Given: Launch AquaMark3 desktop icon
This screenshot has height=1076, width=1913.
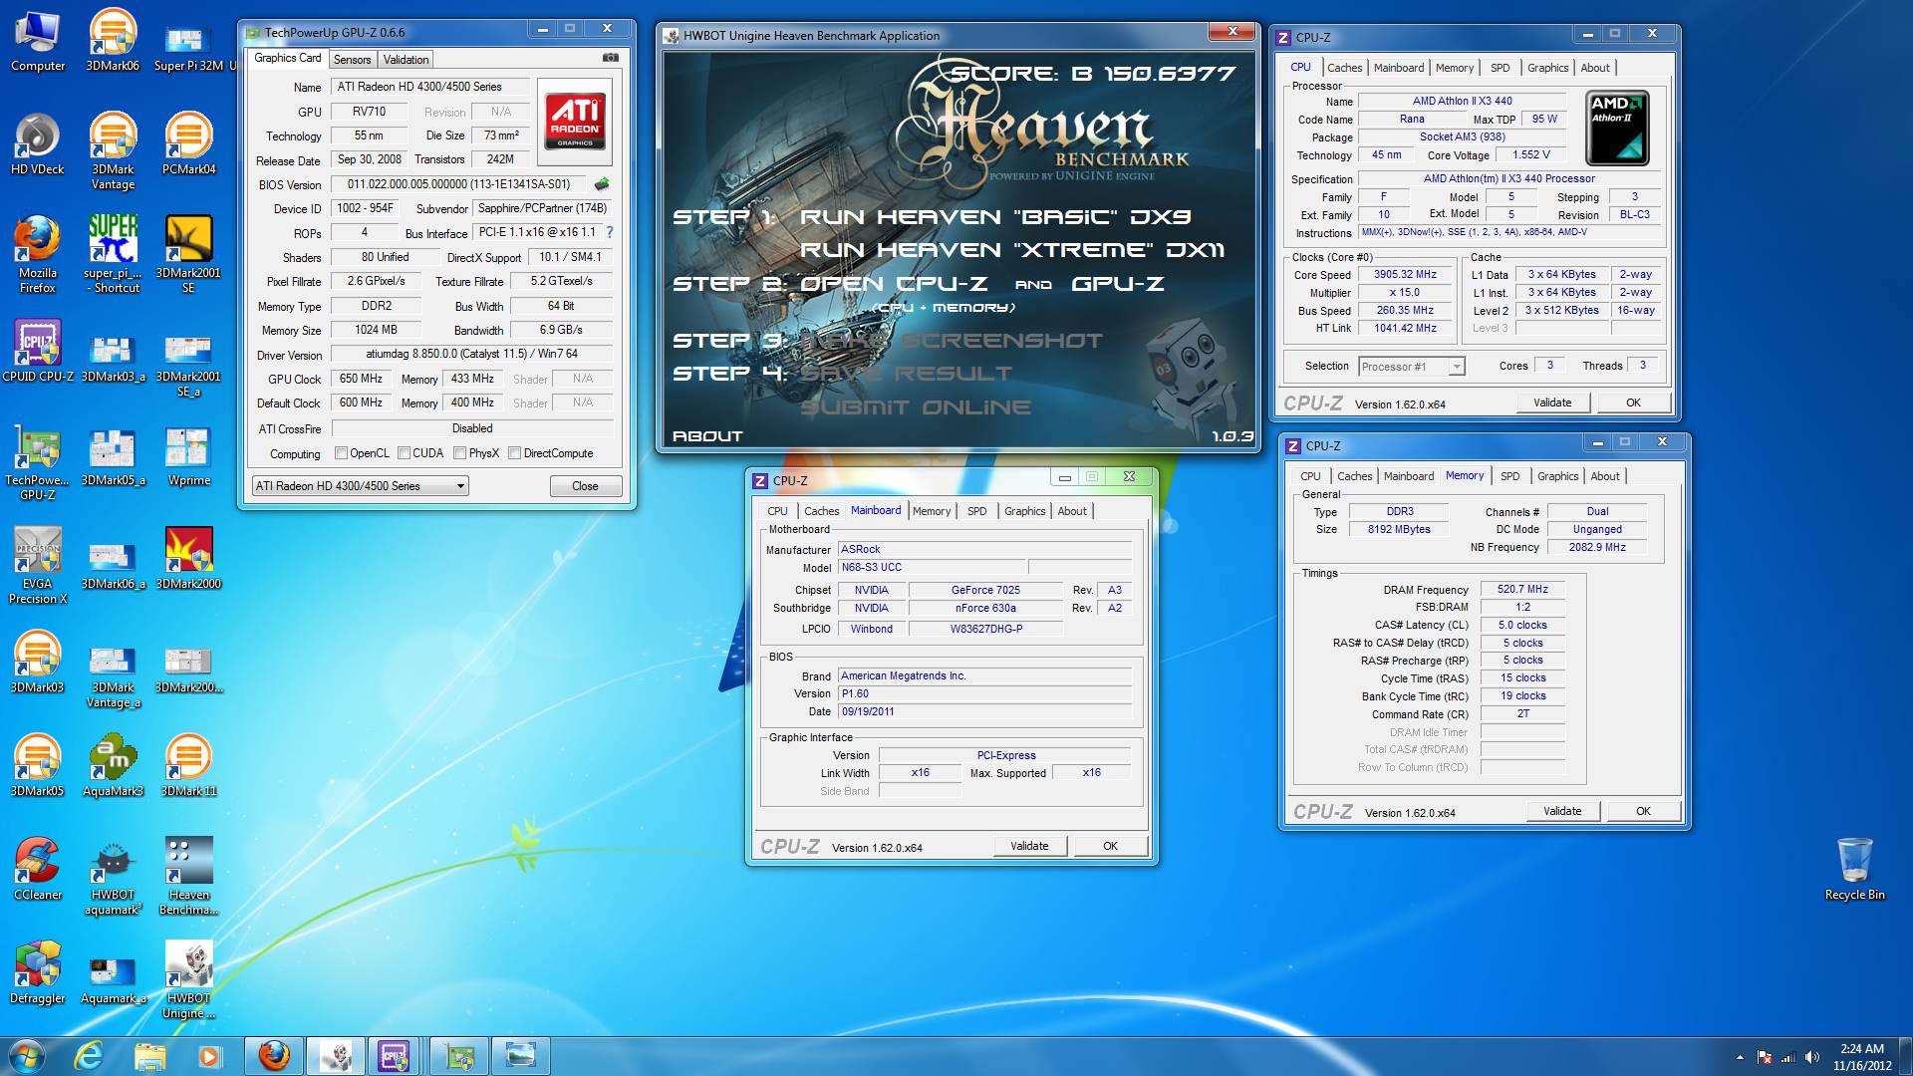Looking at the screenshot, I should [113, 765].
